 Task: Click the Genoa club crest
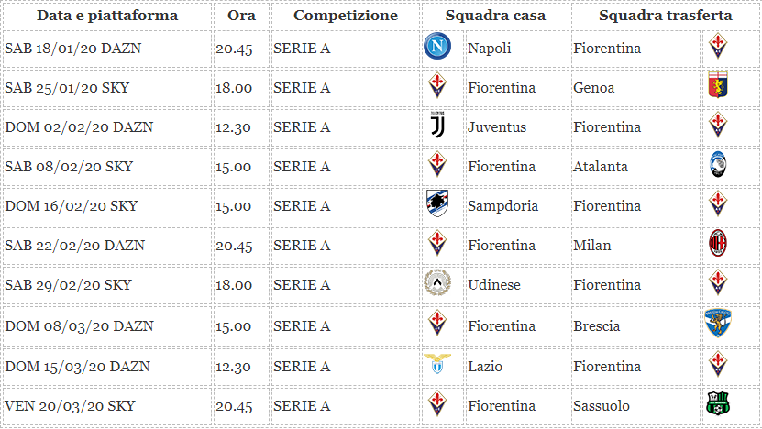(718, 86)
